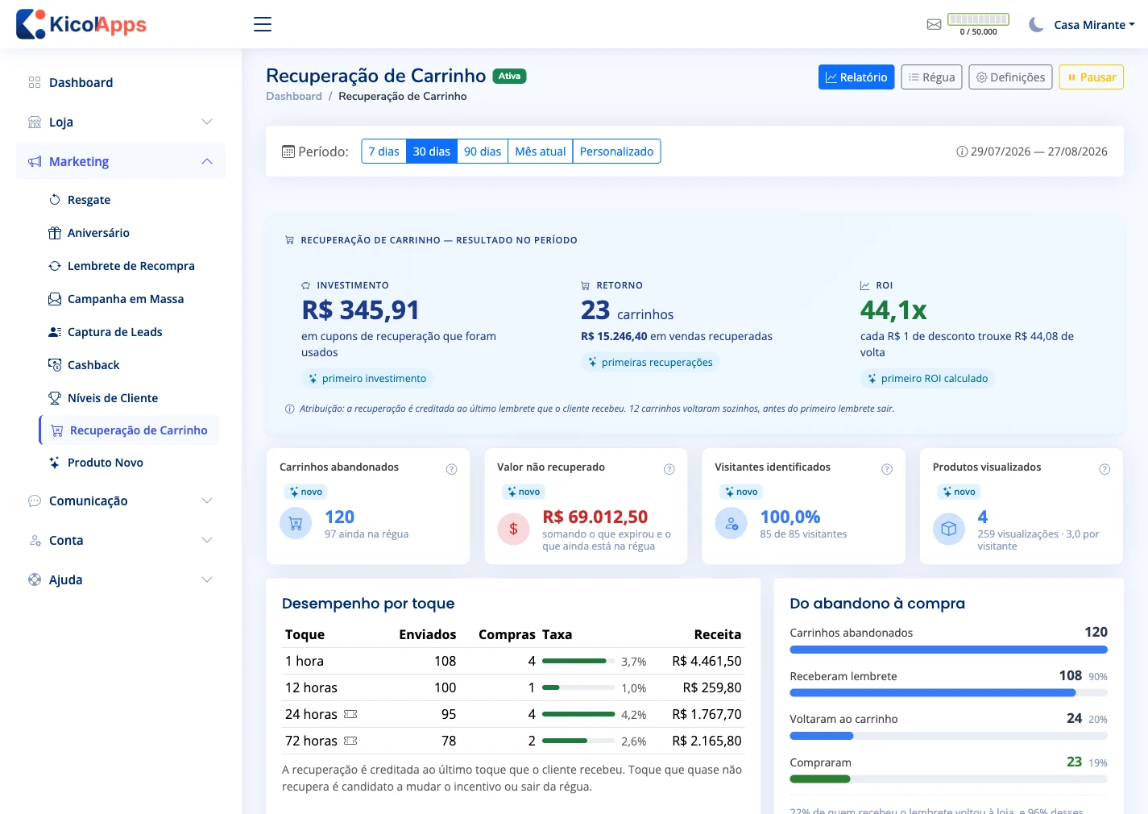Click the Receberam lembrete progress bar

tap(948, 692)
